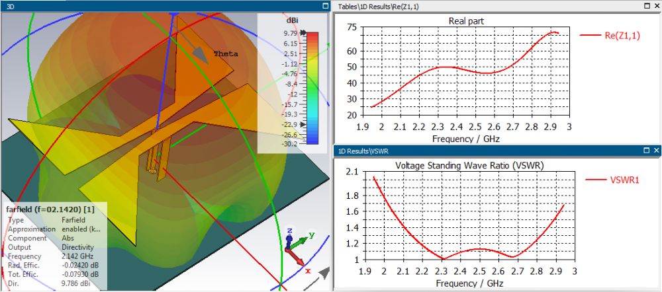Maximize the VSWR plot window
662x292 pixels.
tap(646, 151)
